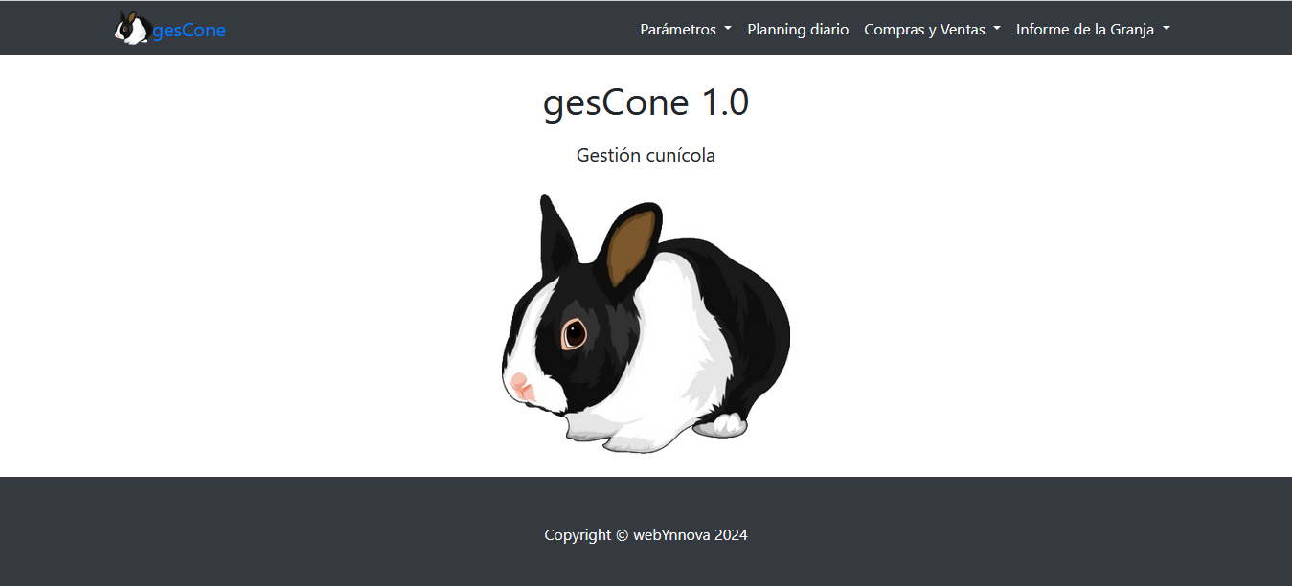
Task: Open the gesCone brand home link
Action: tap(189, 30)
